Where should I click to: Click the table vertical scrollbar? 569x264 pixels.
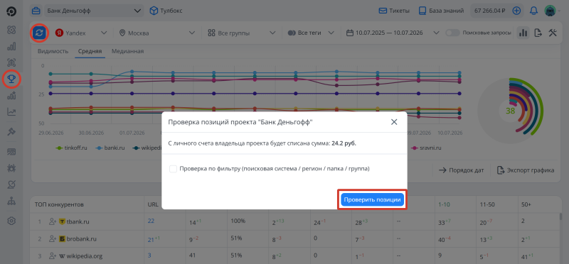(x=561, y=216)
